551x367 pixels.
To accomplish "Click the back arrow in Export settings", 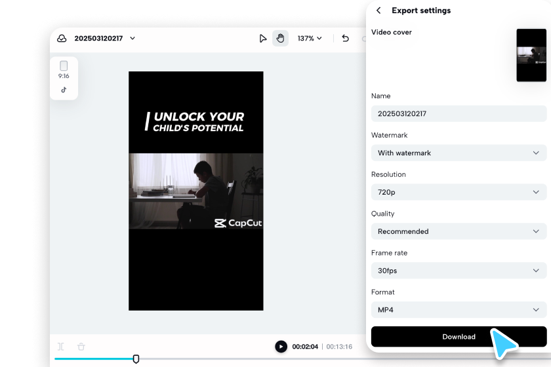I will click(x=378, y=10).
